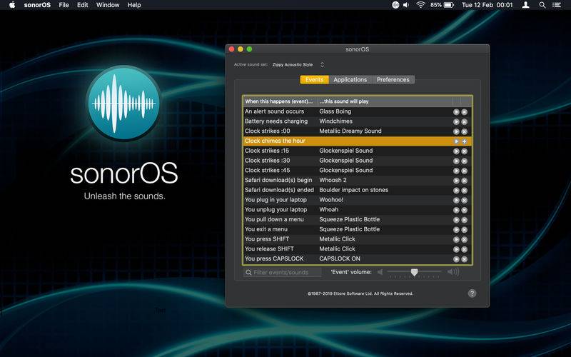
Task: Remove sound from You exit a menu
Action: tap(465, 230)
